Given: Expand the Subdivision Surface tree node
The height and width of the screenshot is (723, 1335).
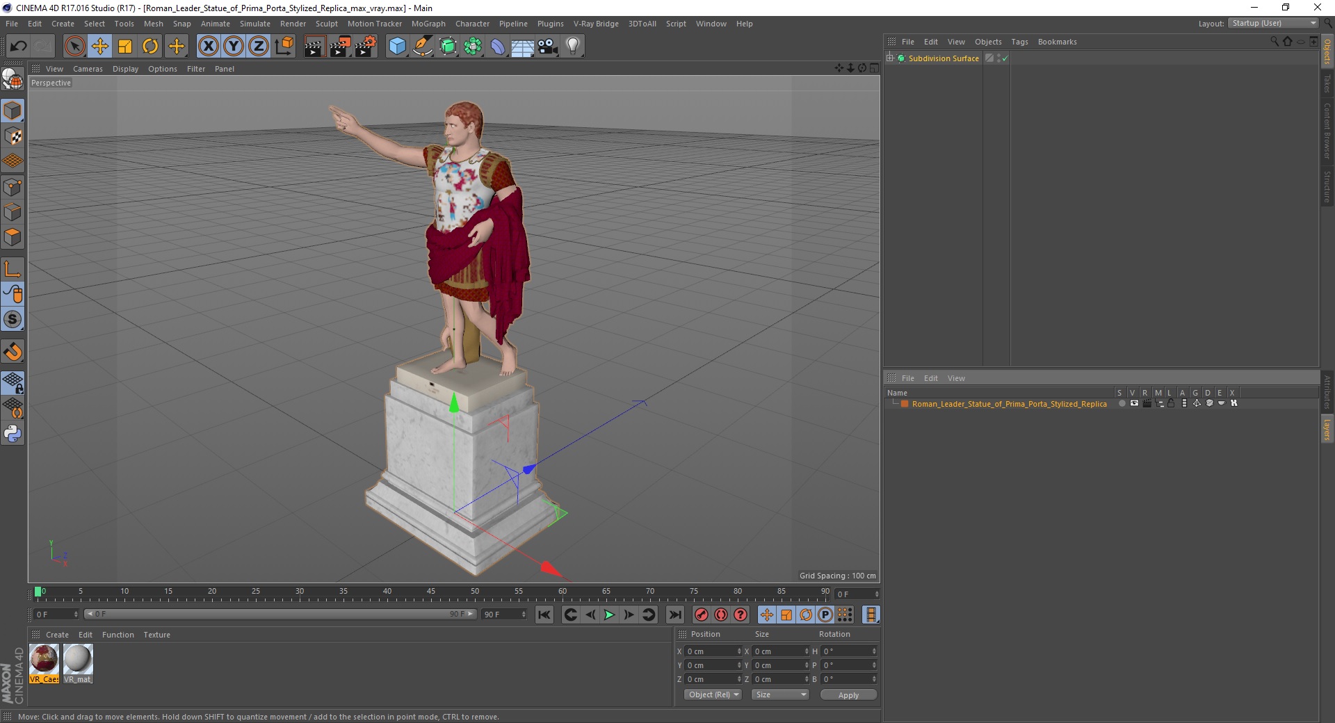Looking at the screenshot, I should pos(890,58).
